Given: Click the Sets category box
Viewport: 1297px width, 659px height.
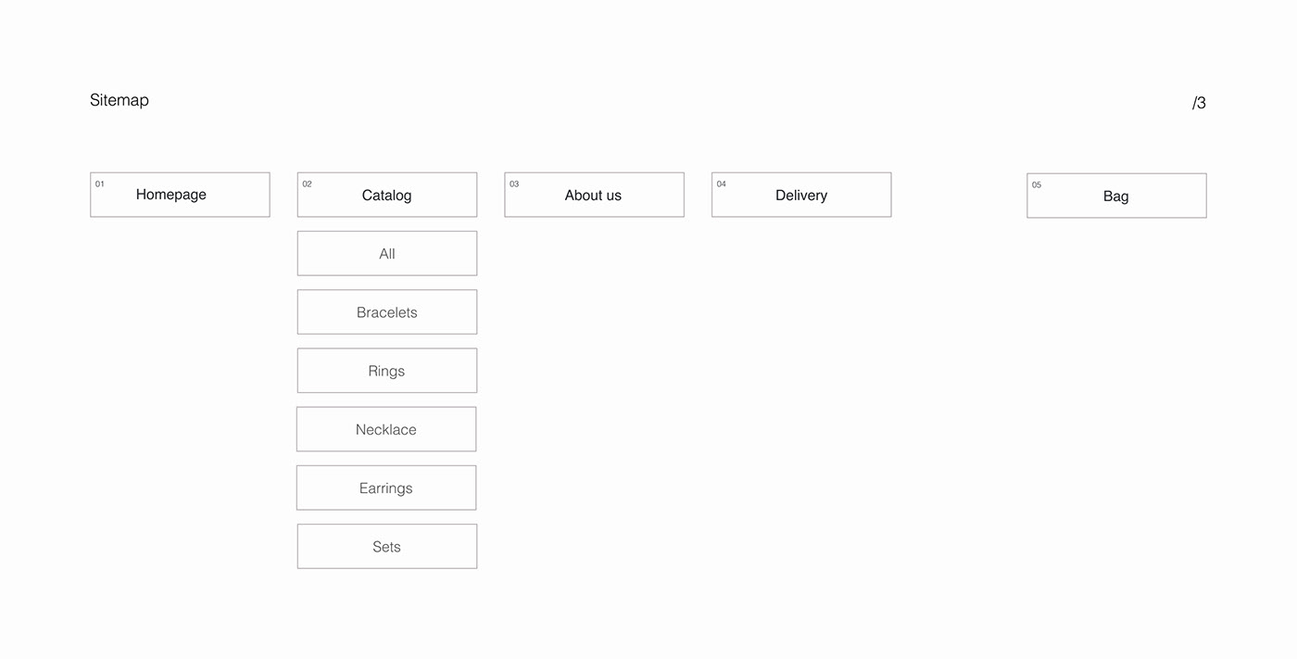Looking at the screenshot, I should [386, 547].
